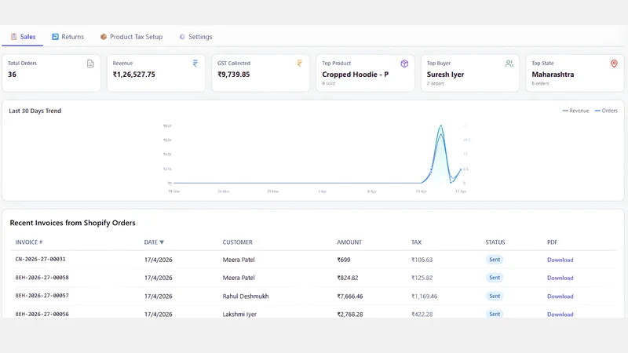Click the Returns tab arrow icon
This screenshot has width=628, height=353.
point(55,37)
